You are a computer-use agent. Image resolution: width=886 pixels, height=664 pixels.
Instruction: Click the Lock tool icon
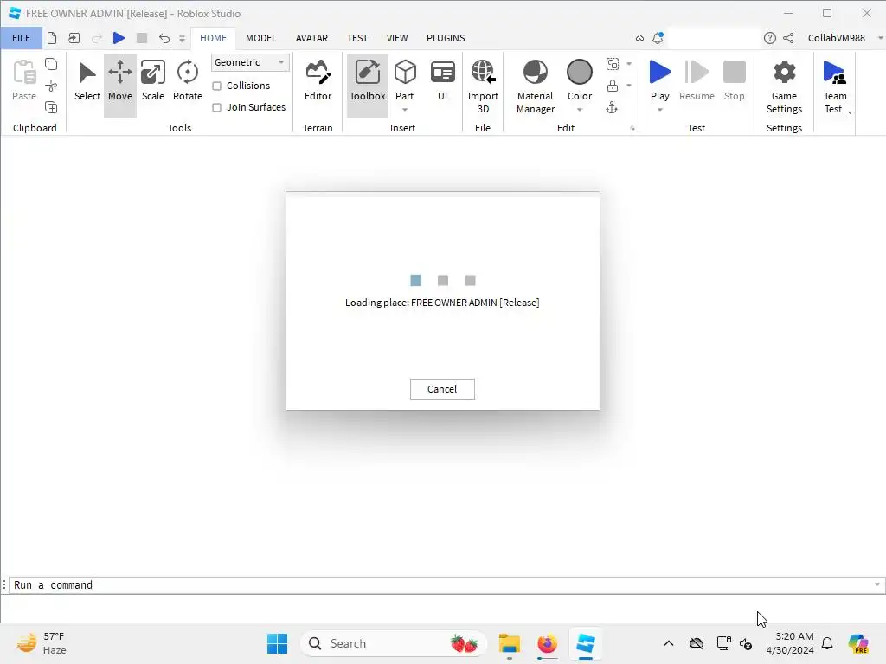tap(613, 86)
